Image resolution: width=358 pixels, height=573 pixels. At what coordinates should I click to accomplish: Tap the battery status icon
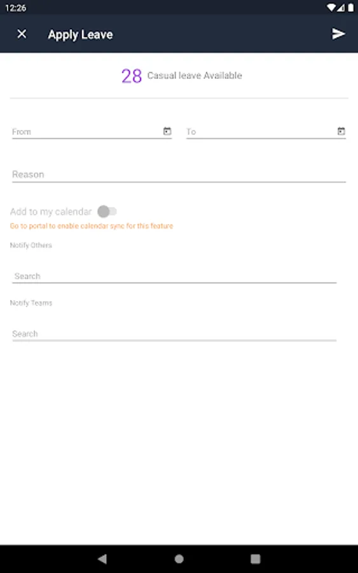[351, 7]
